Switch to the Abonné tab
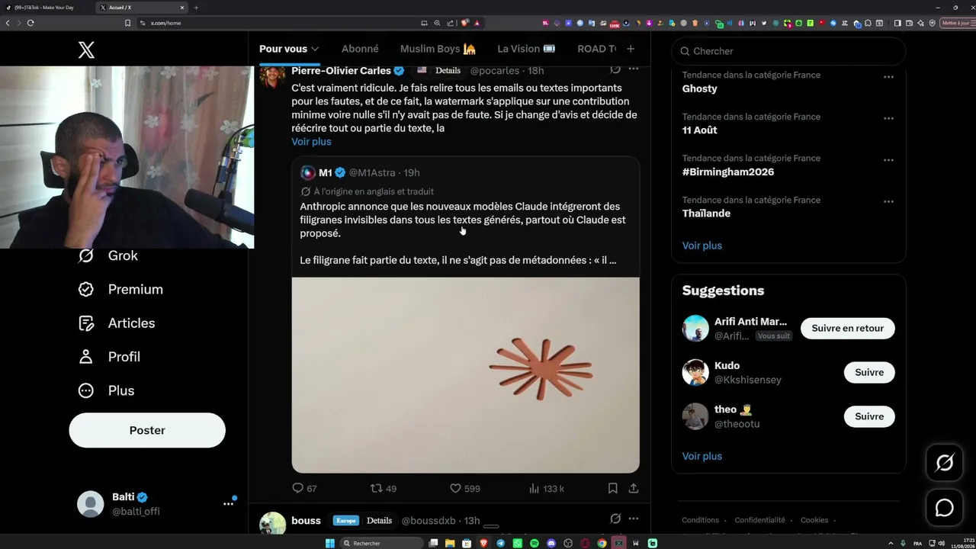 (x=360, y=49)
